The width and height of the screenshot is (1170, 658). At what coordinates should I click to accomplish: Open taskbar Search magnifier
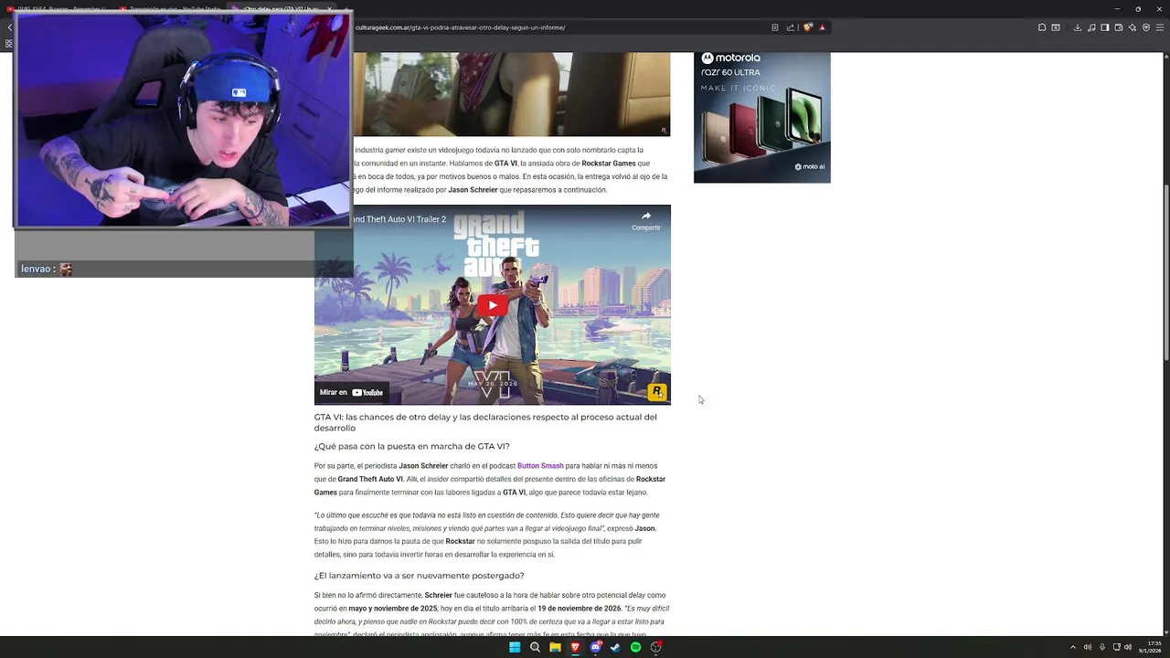[x=535, y=647]
